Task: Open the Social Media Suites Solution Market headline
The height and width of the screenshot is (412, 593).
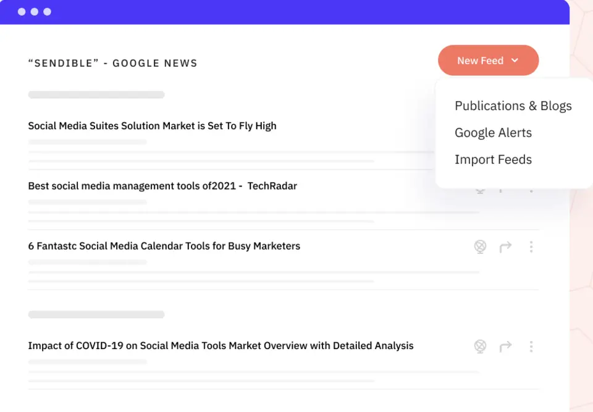Action: click(x=151, y=125)
